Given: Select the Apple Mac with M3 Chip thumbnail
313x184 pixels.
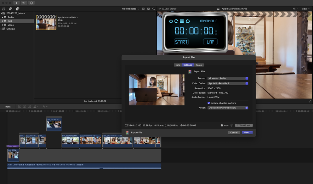Looking at the screenshot, I should click(x=46, y=22).
